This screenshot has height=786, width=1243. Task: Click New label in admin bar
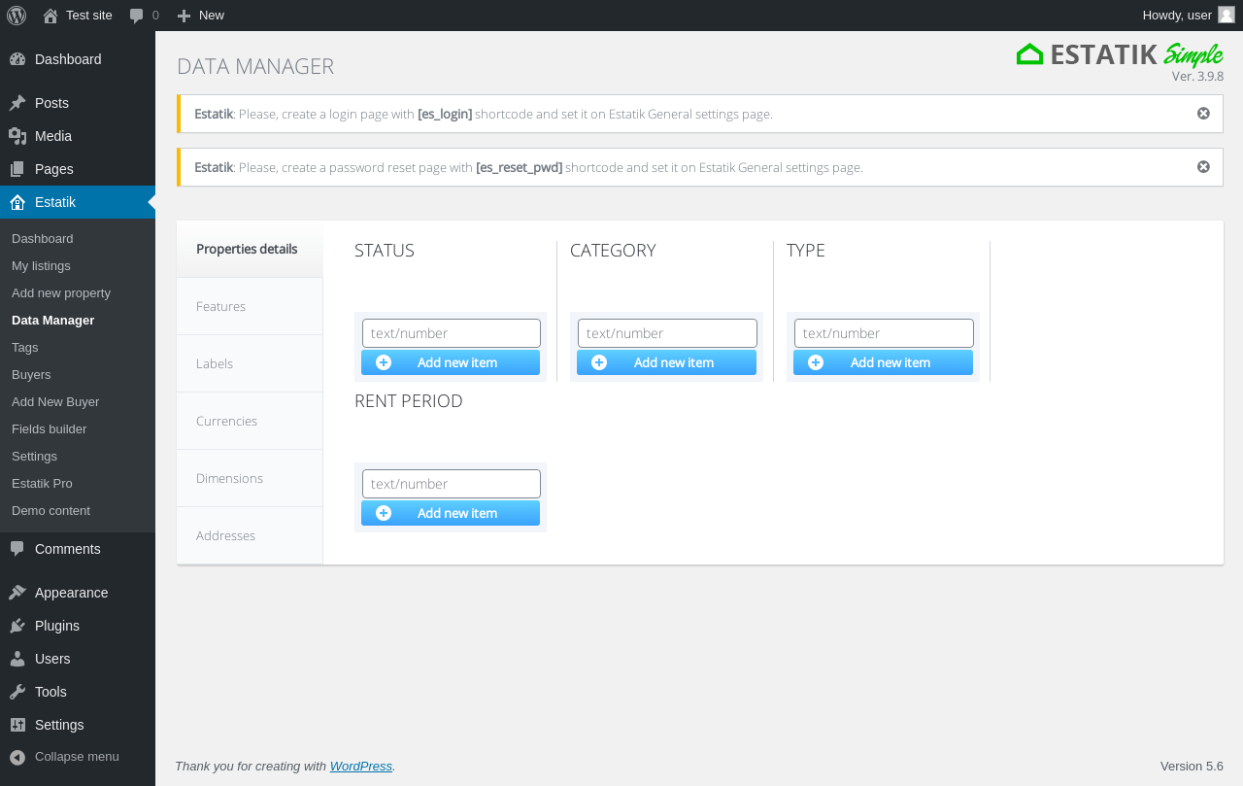point(212,16)
